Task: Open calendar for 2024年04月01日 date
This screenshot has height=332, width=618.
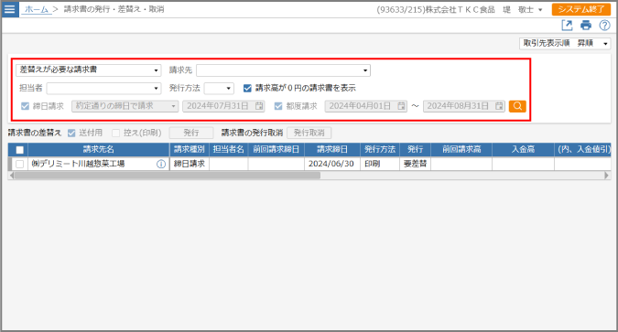Action: (x=401, y=106)
